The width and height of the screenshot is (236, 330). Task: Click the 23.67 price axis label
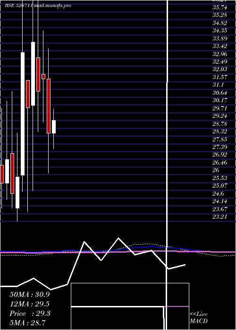click(220, 209)
